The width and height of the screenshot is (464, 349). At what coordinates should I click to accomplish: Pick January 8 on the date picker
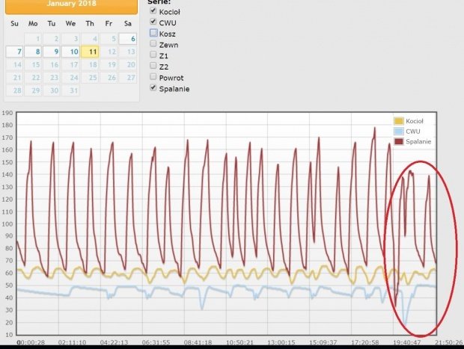coord(34,52)
